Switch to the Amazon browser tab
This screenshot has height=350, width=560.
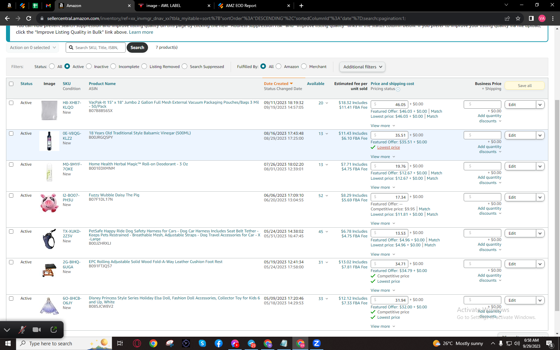click(95, 6)
